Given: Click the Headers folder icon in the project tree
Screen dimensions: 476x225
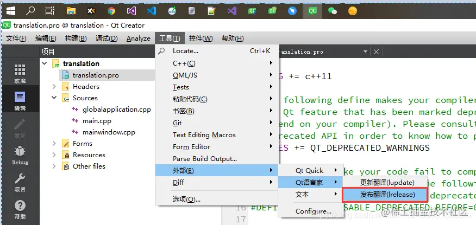Looking at the screenshot, I should pos(66,87).
